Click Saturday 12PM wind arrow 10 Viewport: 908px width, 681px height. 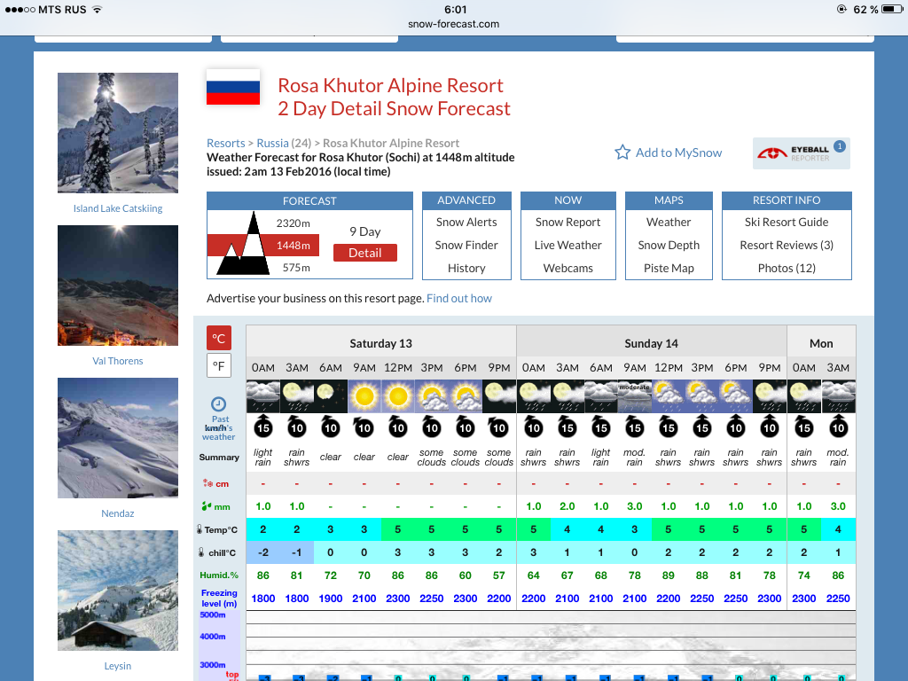(398, 427)
